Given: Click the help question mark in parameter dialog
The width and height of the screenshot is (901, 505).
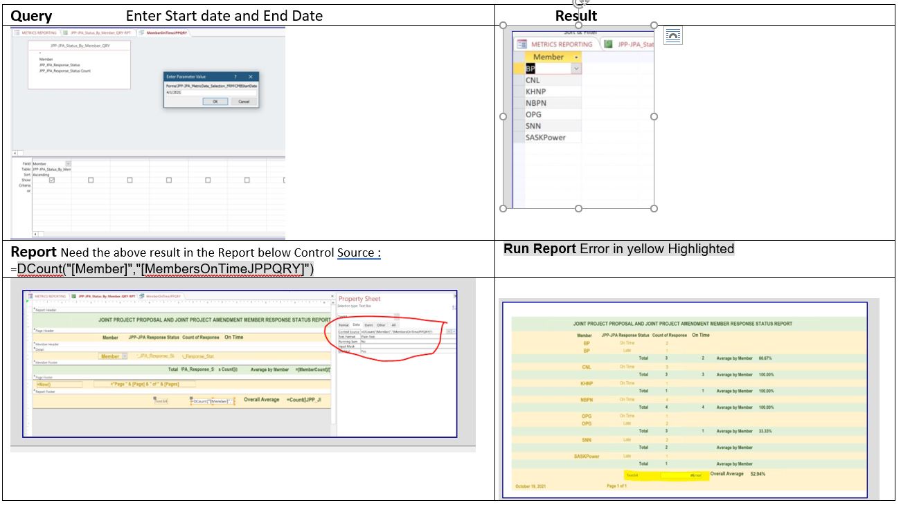Looking at the screenshot, I should [235, 76].
